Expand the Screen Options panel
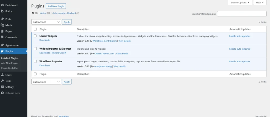The image size is (270, 117). (240, 3)
